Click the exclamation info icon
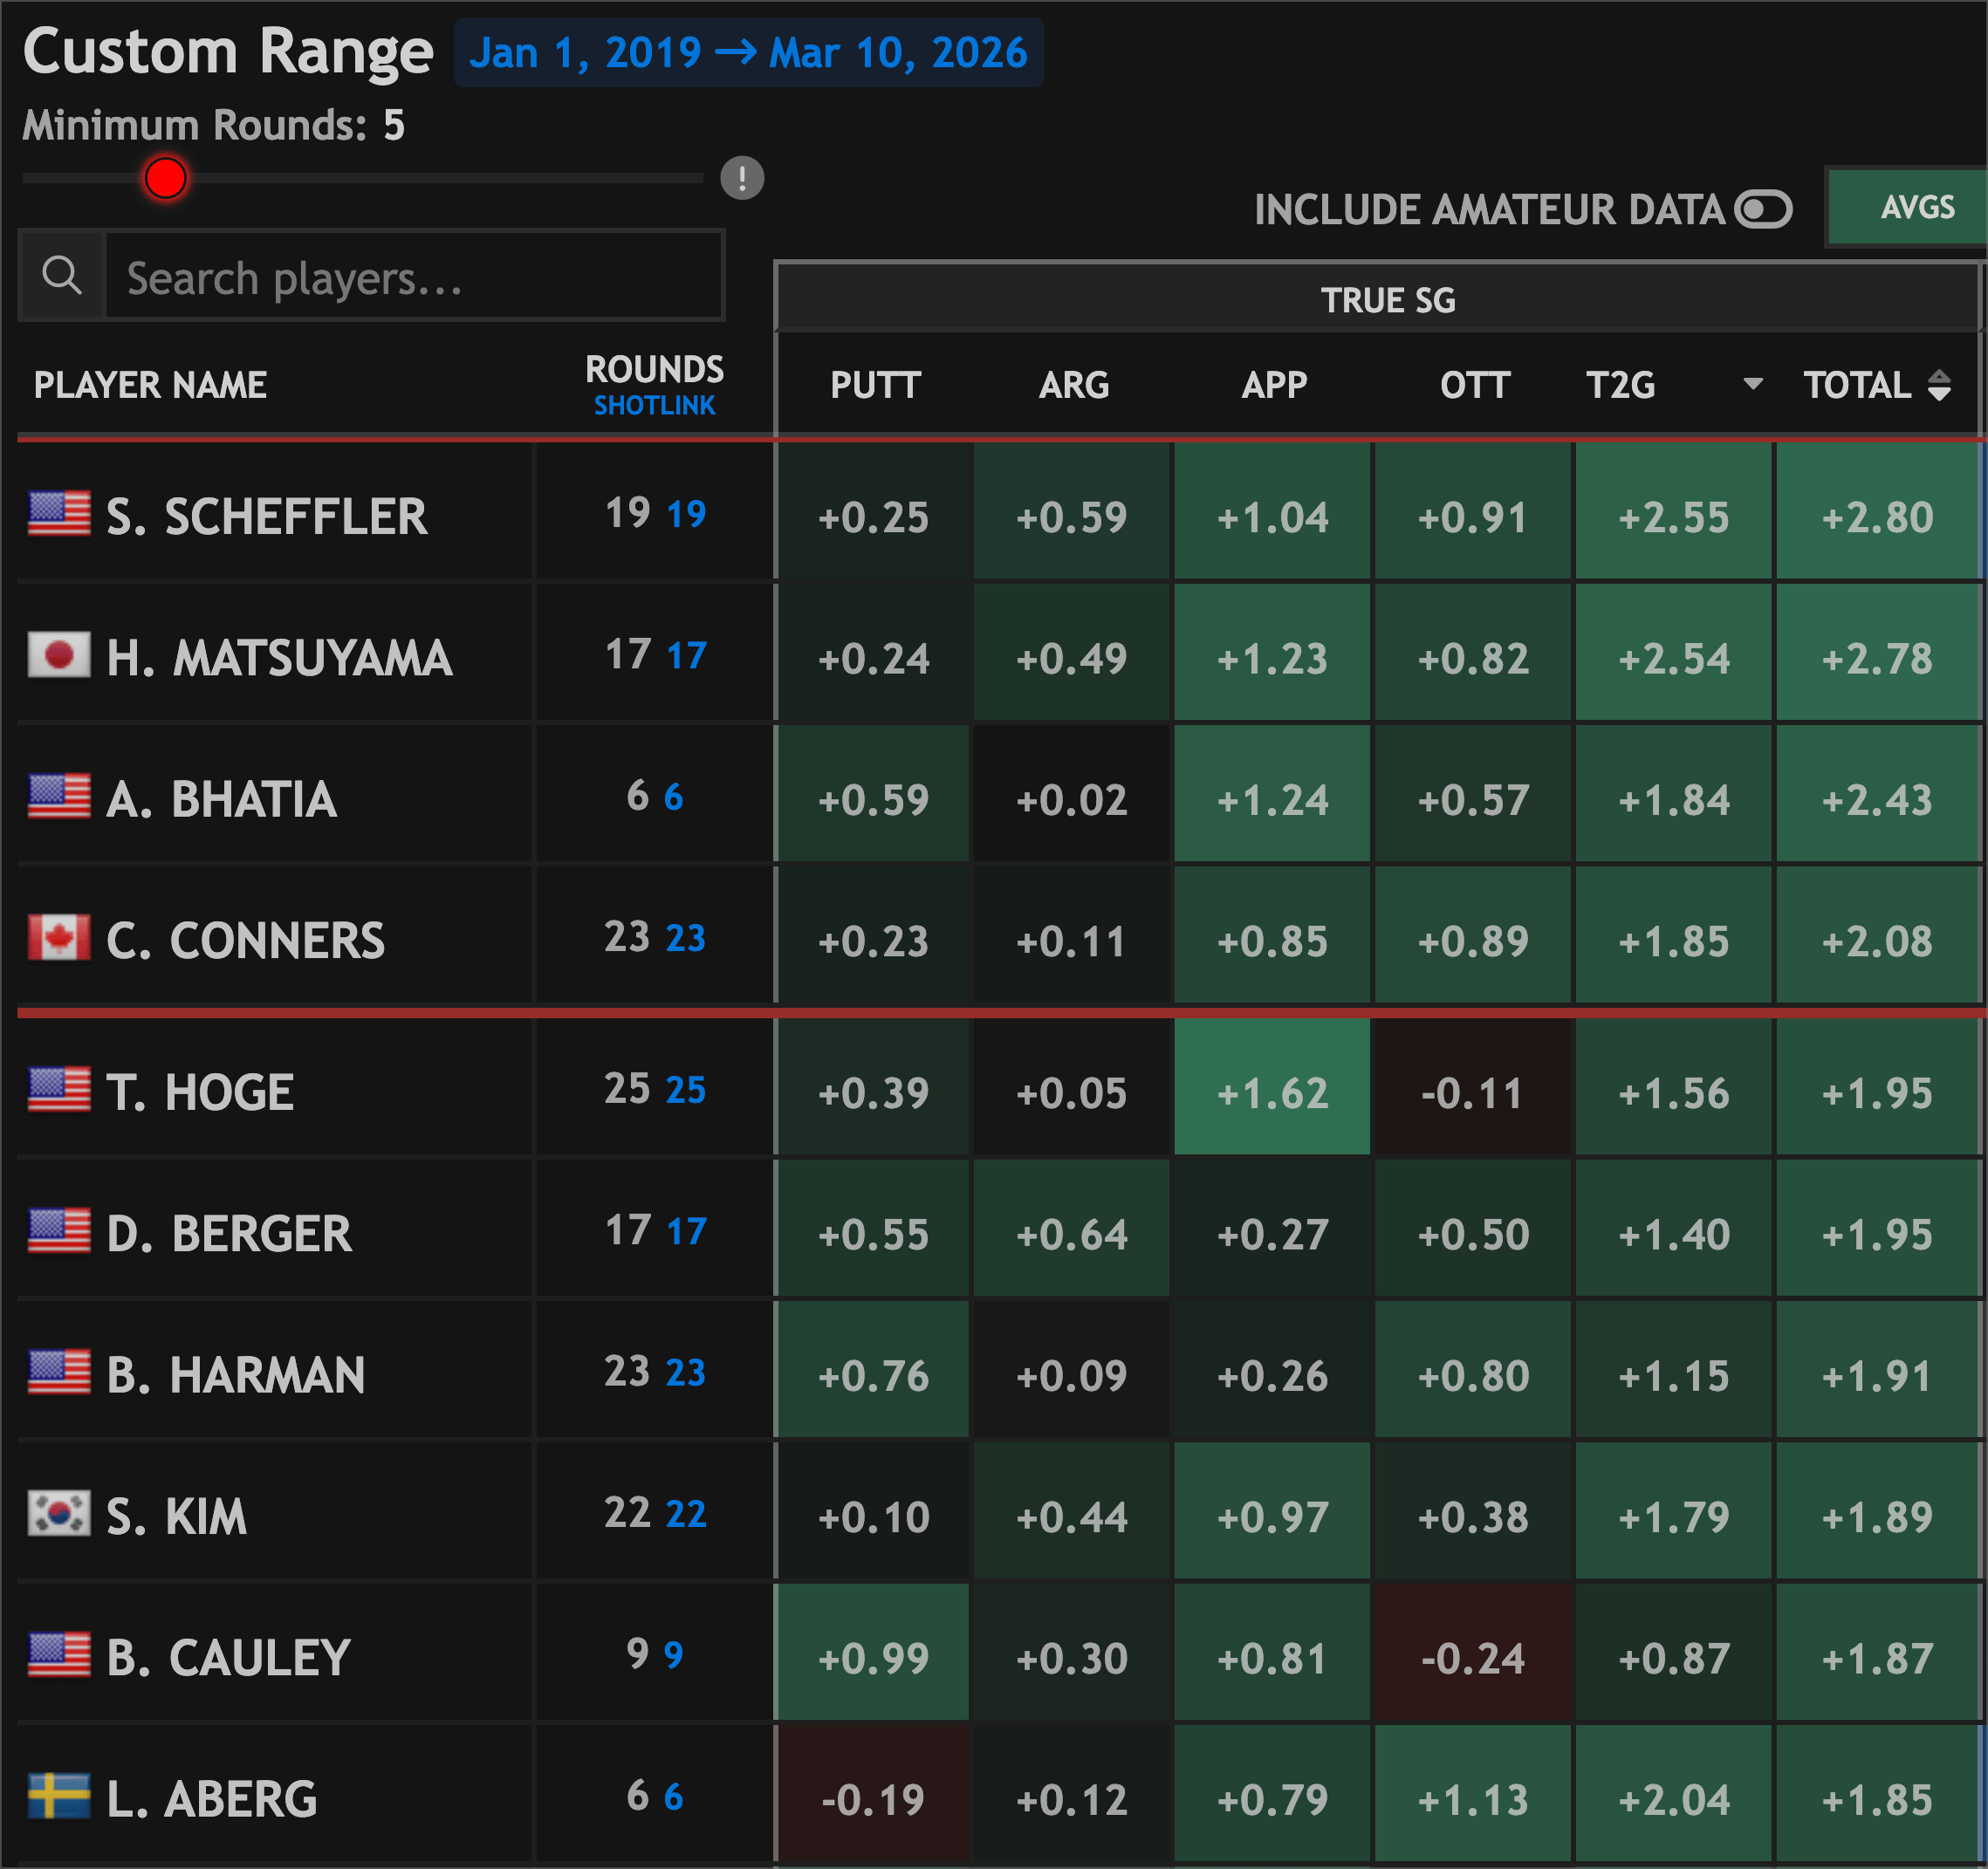Image resolution: width=1988 pixels, height=1869 pixels. [x=742, y=178]
